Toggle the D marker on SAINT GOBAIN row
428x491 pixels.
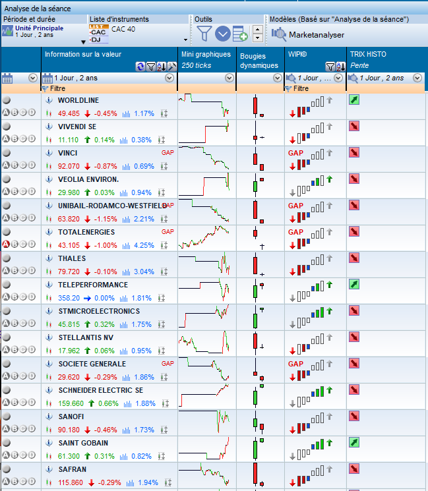point(32,455)
